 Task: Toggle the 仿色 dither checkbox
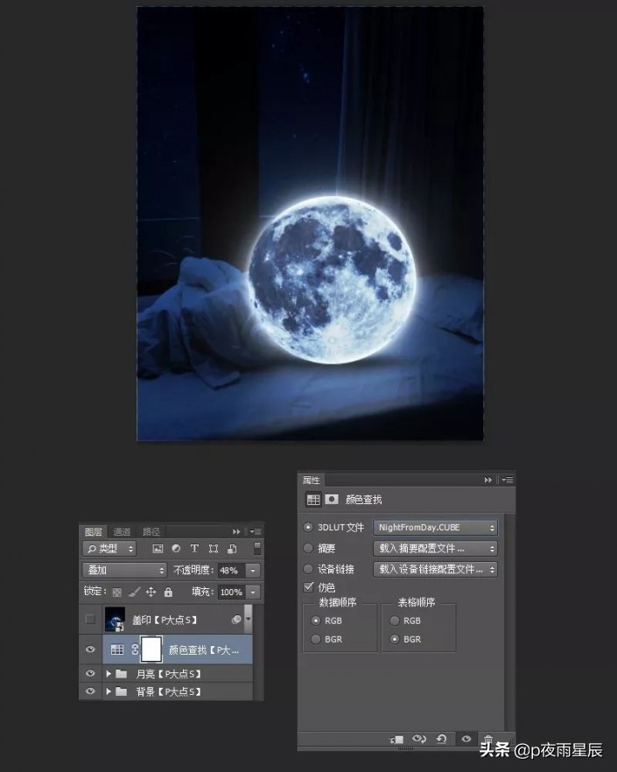(x=308, y=587)
